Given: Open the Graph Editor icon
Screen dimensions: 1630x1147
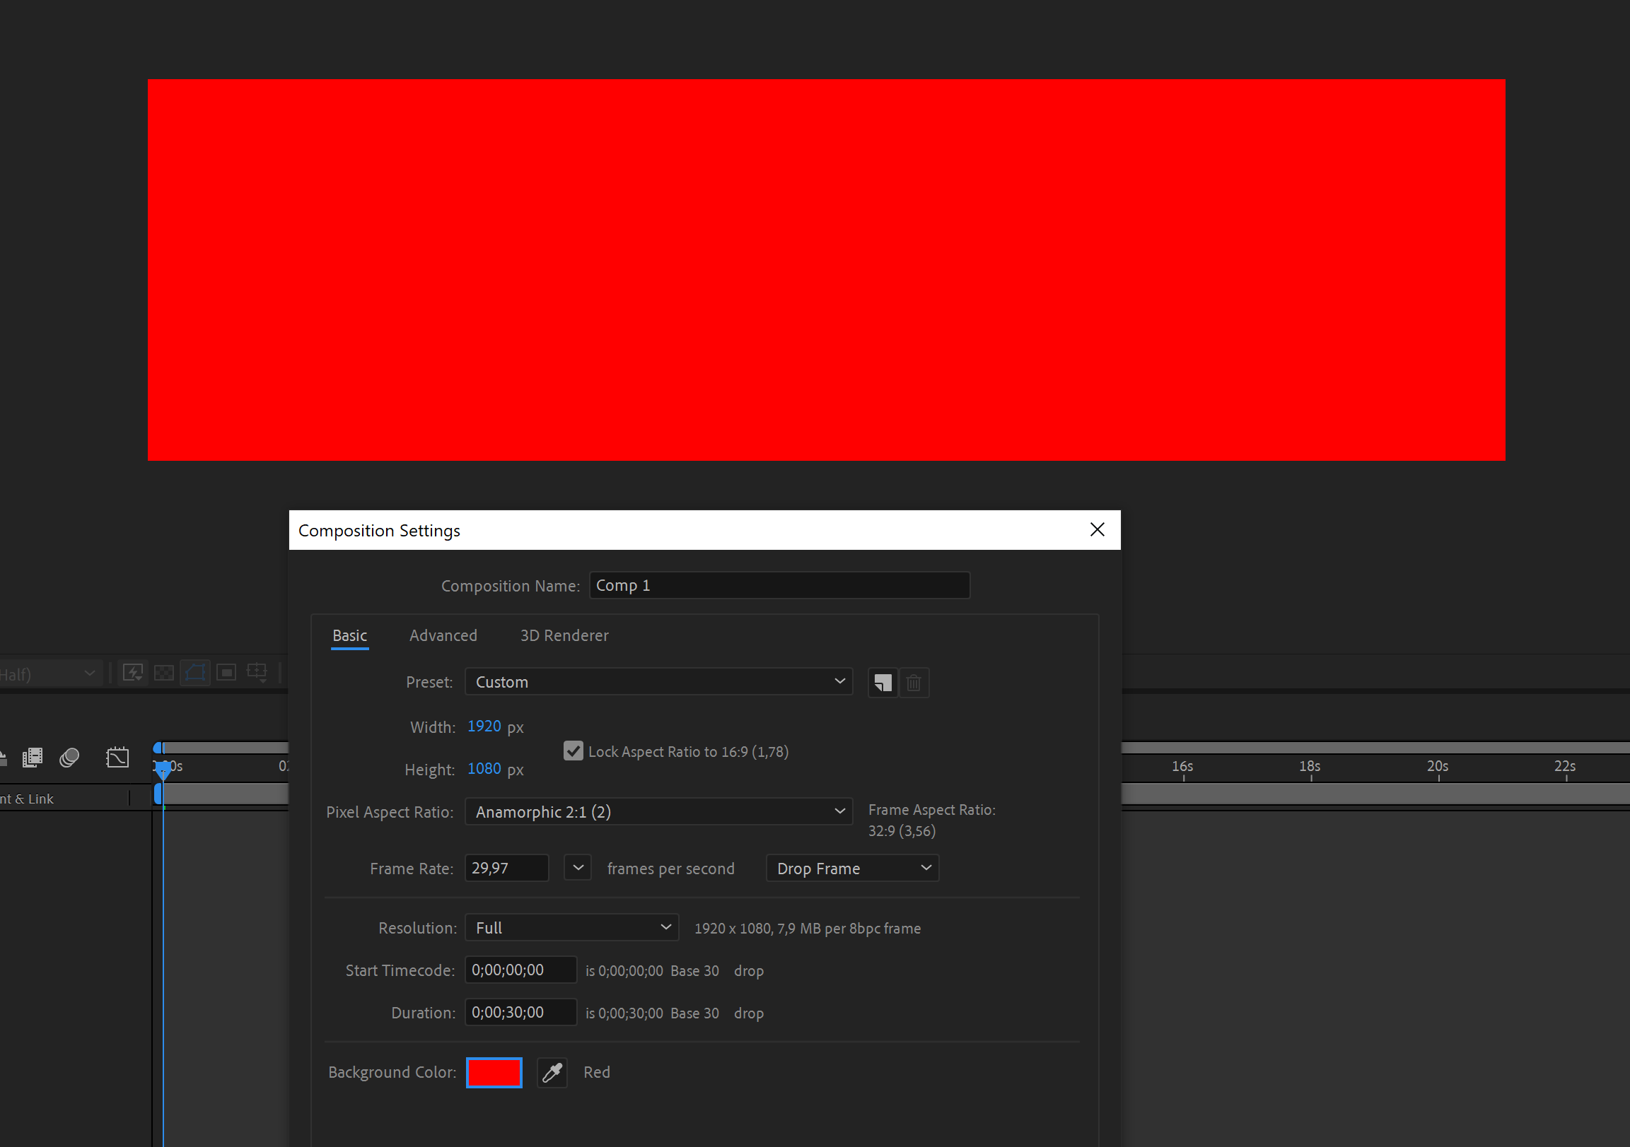Looking at the screenshot, I should point(118,757).
